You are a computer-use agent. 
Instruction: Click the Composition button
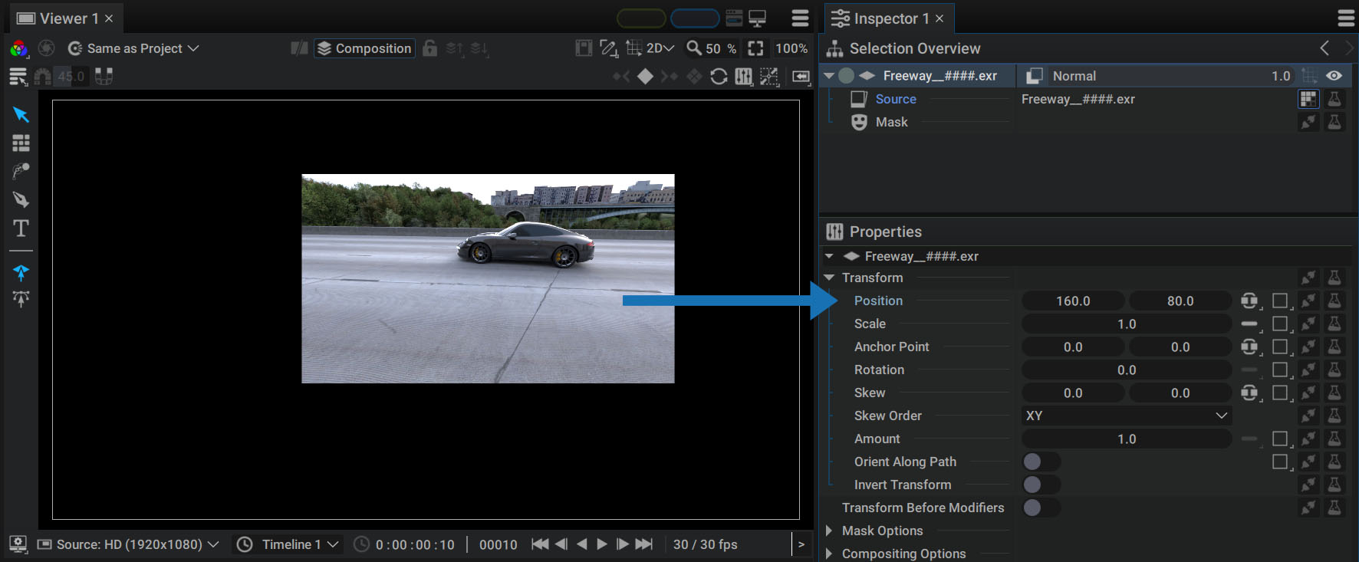(365, 48)
